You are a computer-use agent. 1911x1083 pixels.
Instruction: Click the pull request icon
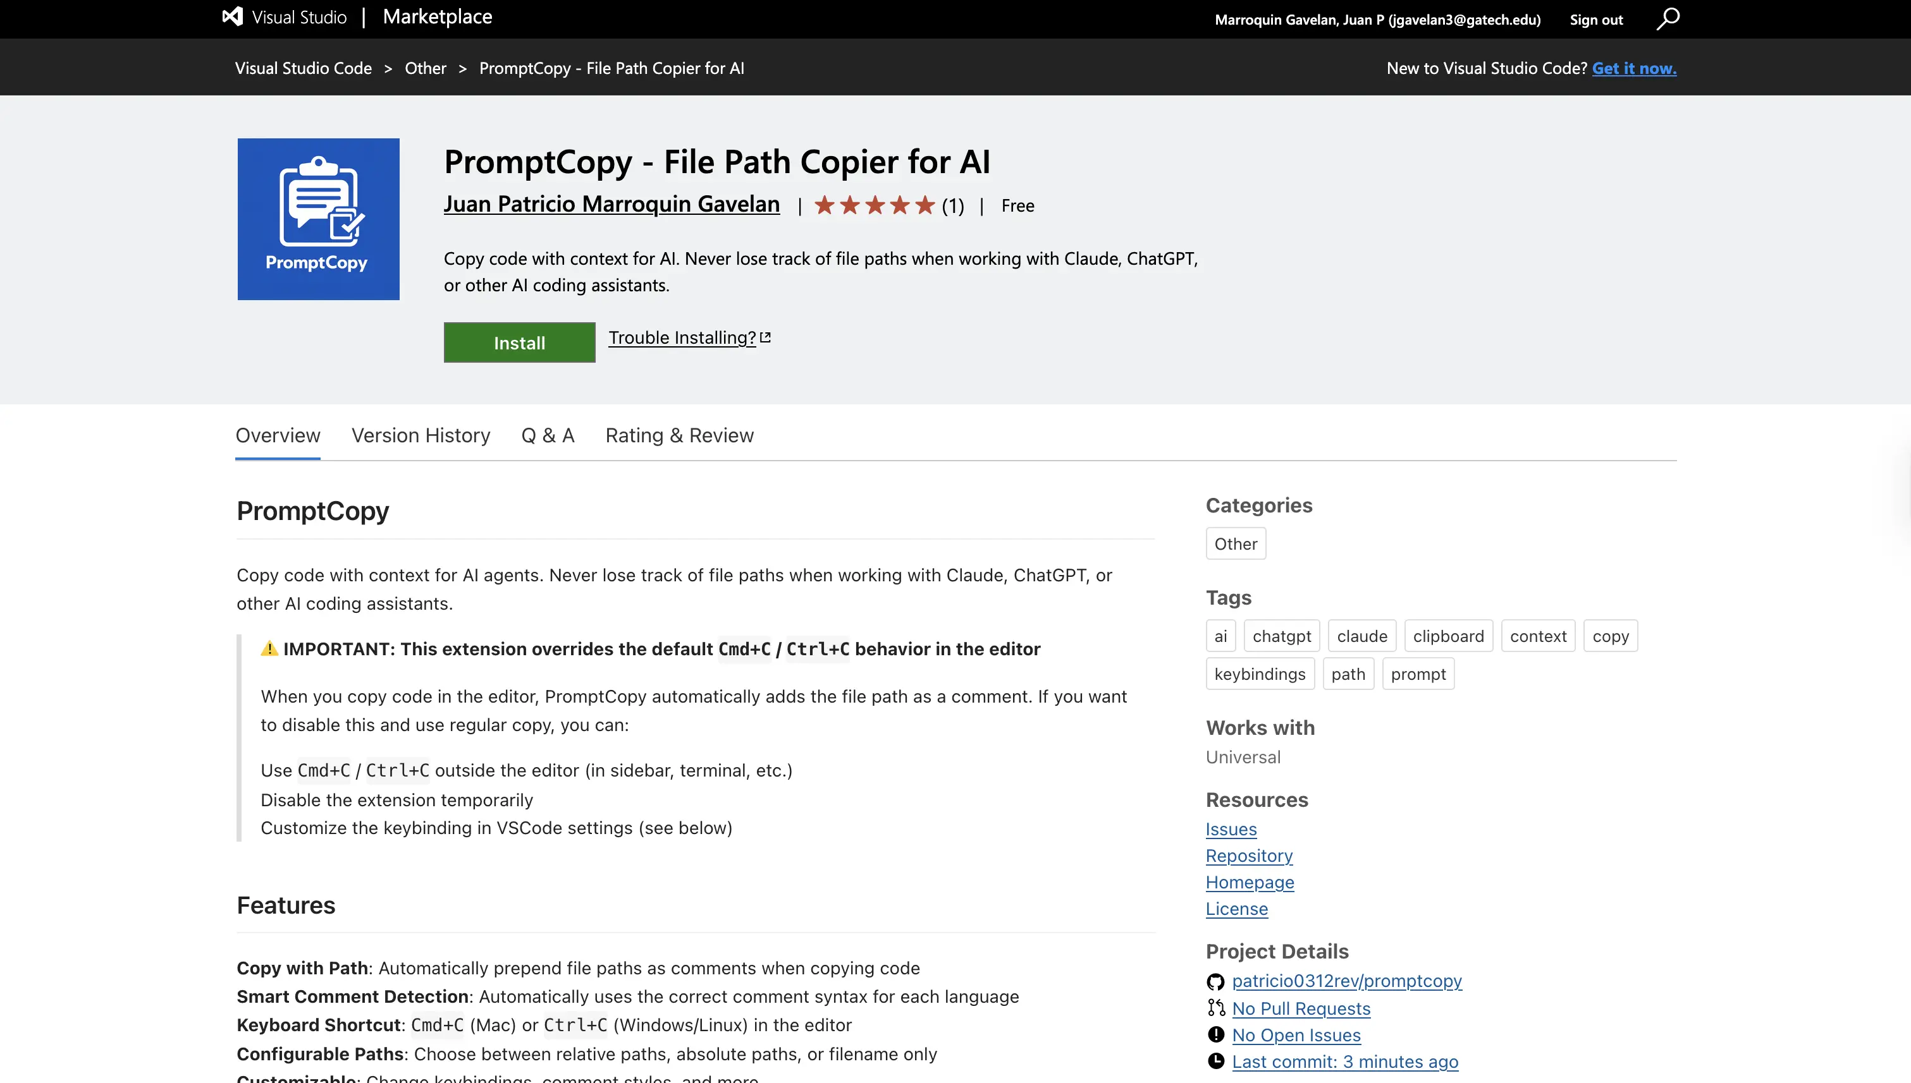coord(1215,1008)
